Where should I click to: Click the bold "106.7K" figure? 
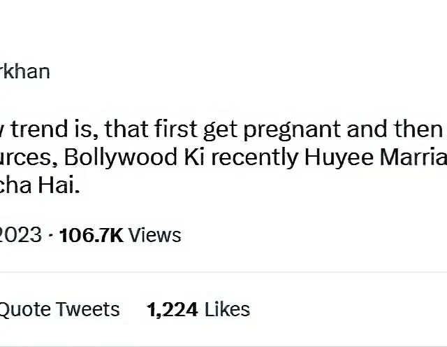tap(91, 235)
